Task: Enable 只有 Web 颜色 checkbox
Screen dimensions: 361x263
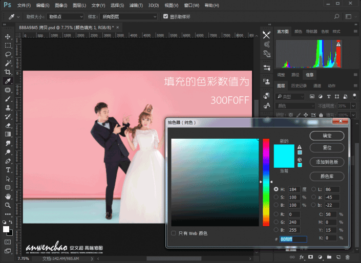Action: click(174, 233)
